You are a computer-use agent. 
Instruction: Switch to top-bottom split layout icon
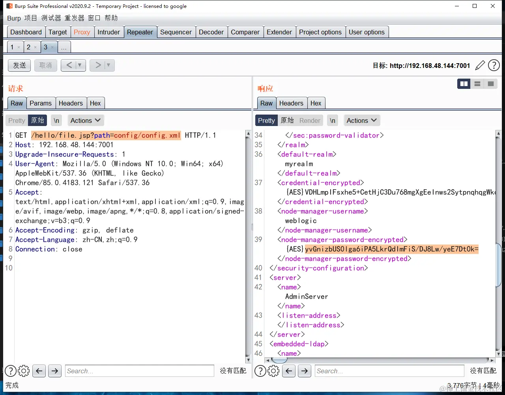477,84
